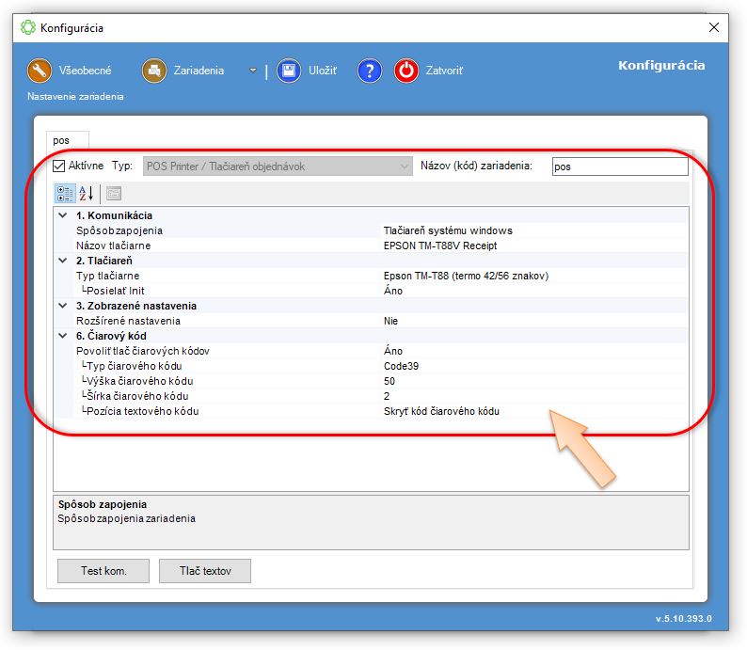Collapse the 2. Tlačiareň section
747x650 pixels.
[63, 261]
